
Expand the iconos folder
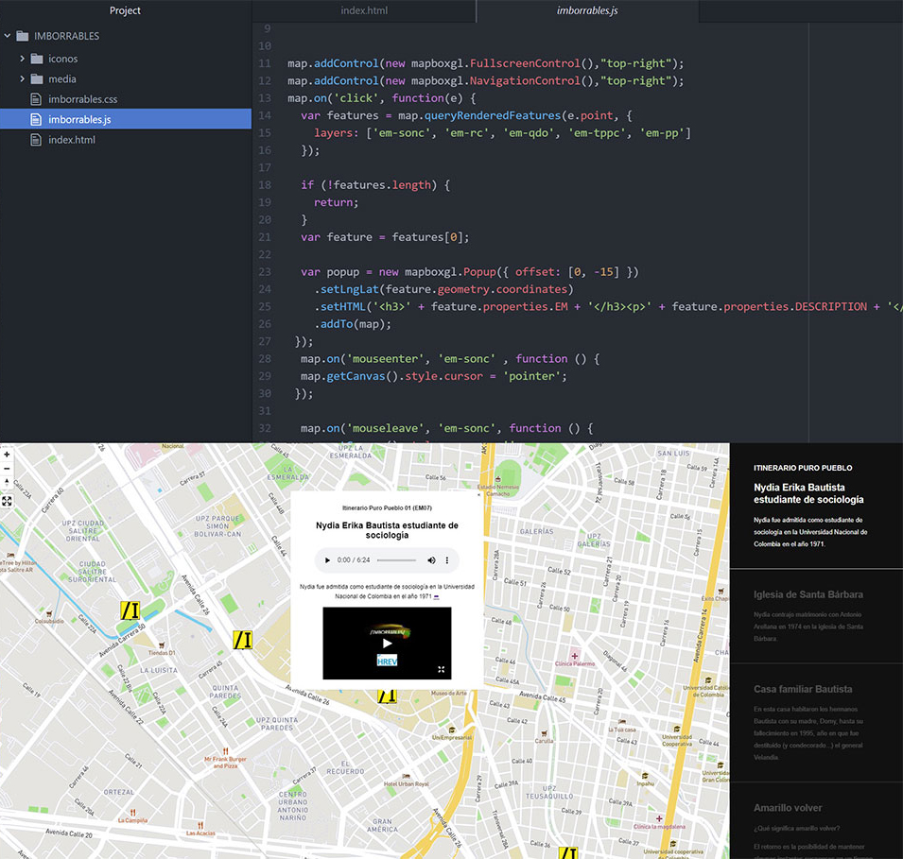(23, 59)
